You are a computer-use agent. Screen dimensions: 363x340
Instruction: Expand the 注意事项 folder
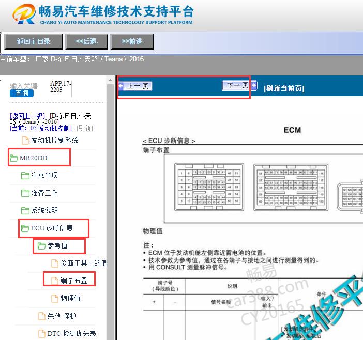44,175
